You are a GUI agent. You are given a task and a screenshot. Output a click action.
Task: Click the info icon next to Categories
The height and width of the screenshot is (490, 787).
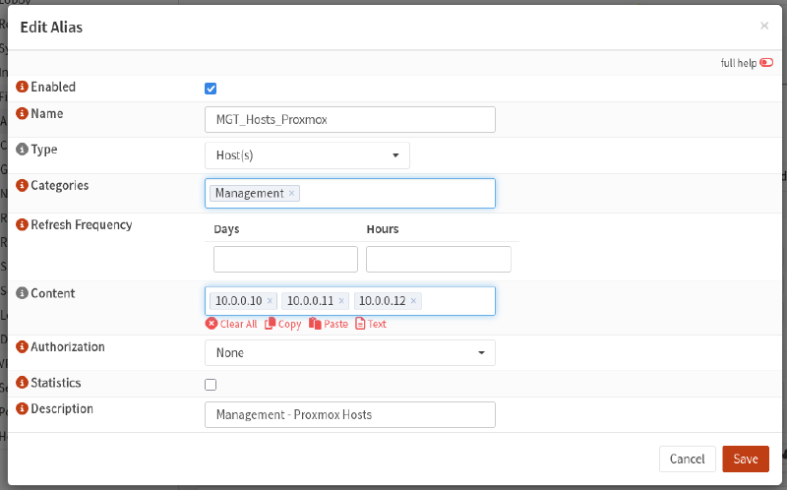click(x=22, y=185)
